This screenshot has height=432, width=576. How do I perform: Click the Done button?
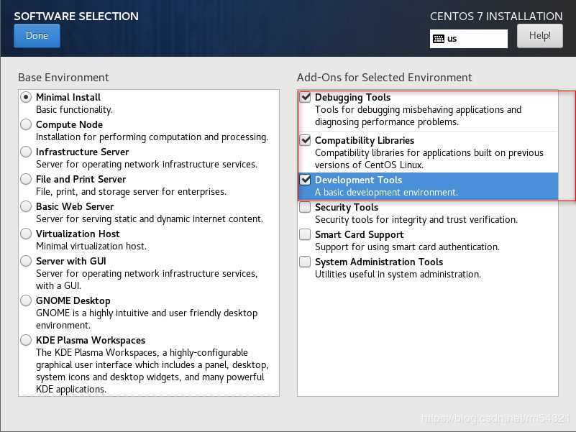tap(37, 36)
